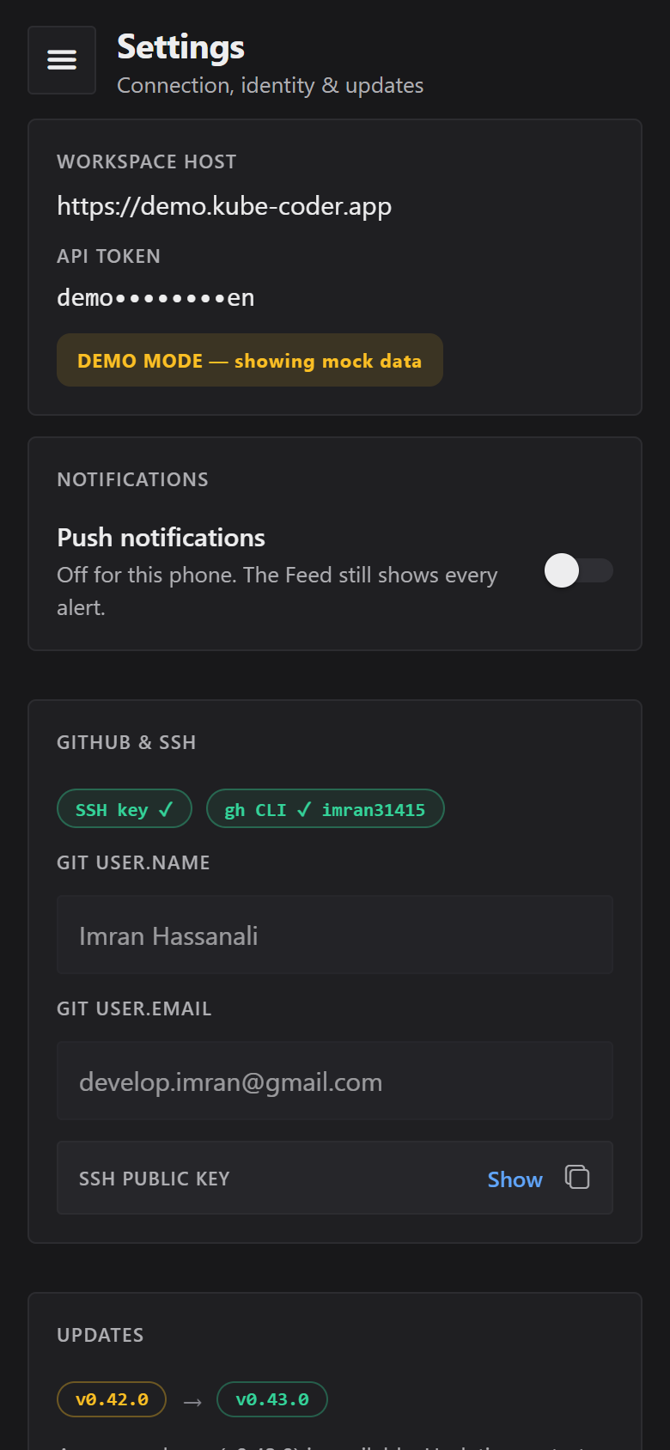Open the hamburger navigation menu
The width and height of the screenshot is (670, 1450).
click(62, 60)
